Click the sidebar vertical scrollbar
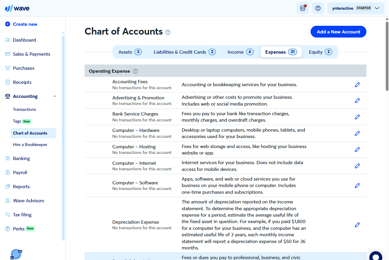 (63, 138)
